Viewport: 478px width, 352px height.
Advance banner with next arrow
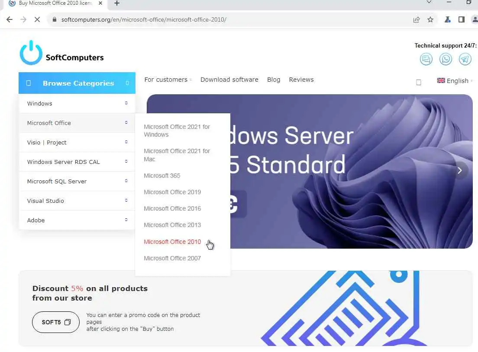click(460, 170)
